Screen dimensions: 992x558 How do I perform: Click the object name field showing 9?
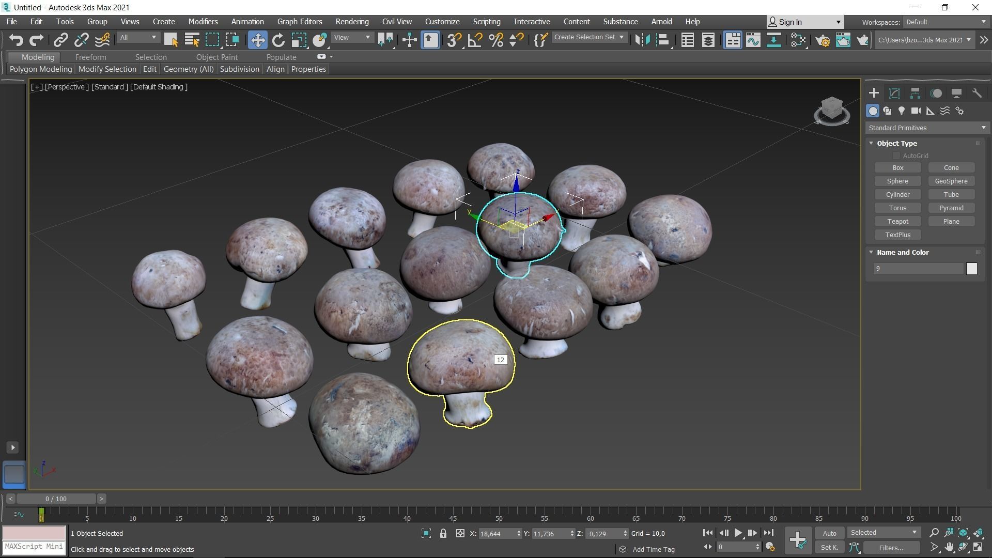[919, 269]
